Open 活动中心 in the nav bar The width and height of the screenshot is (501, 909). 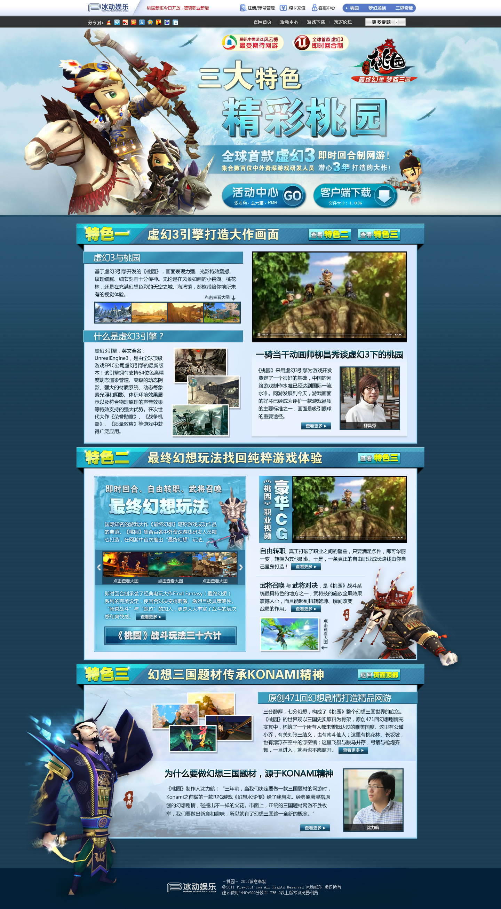point(289,22)
